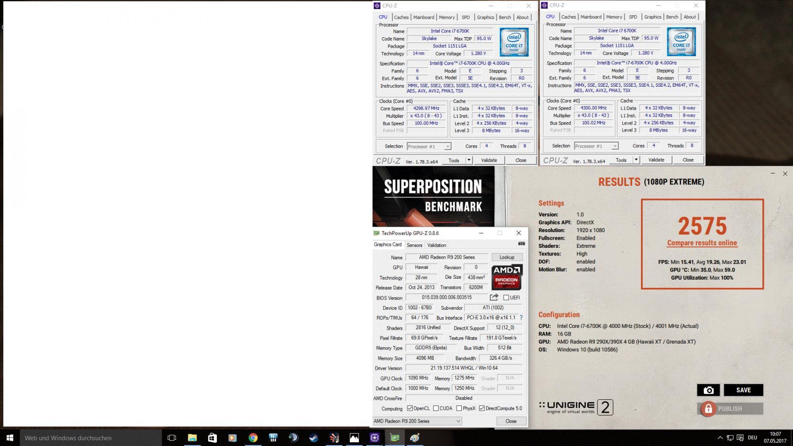Click the Close button in left CPU-Z
Viewport: 793px width, 446px height.
(521, 160)
